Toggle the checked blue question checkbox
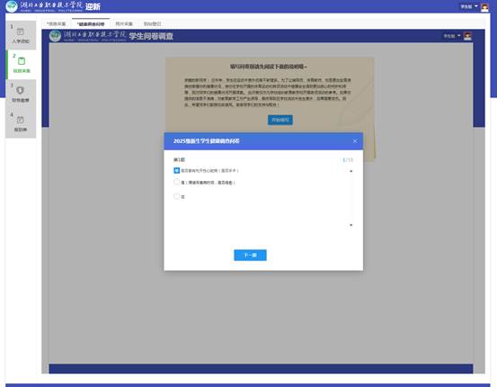 click(x=176, y=170)
